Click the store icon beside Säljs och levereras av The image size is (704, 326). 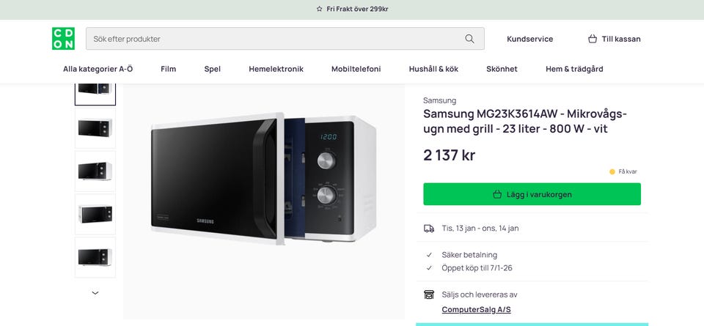point(429,294)
